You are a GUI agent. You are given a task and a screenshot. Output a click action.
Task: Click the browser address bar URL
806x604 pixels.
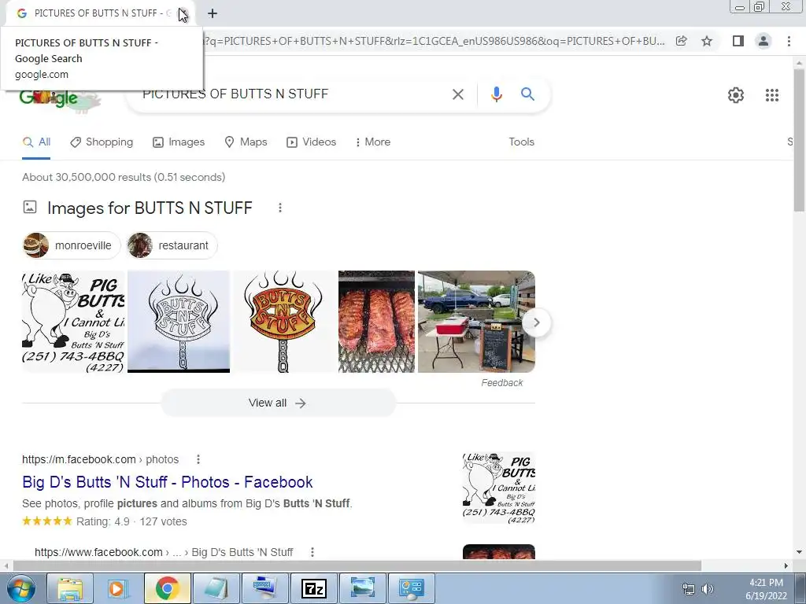pyautogui.click(x=434, y=41)
